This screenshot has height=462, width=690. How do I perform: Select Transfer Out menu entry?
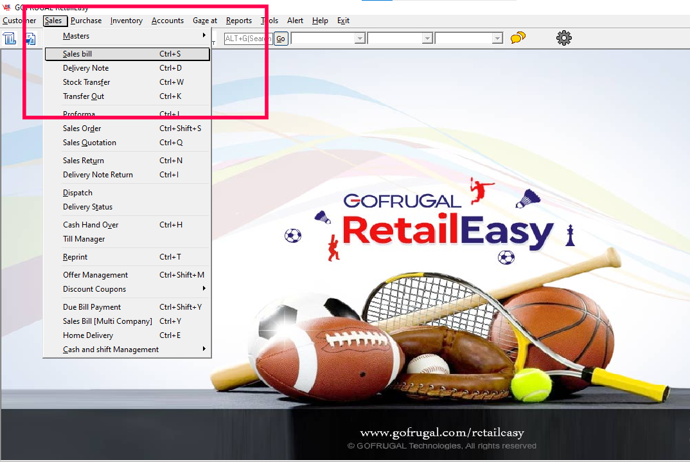point(127,96)
